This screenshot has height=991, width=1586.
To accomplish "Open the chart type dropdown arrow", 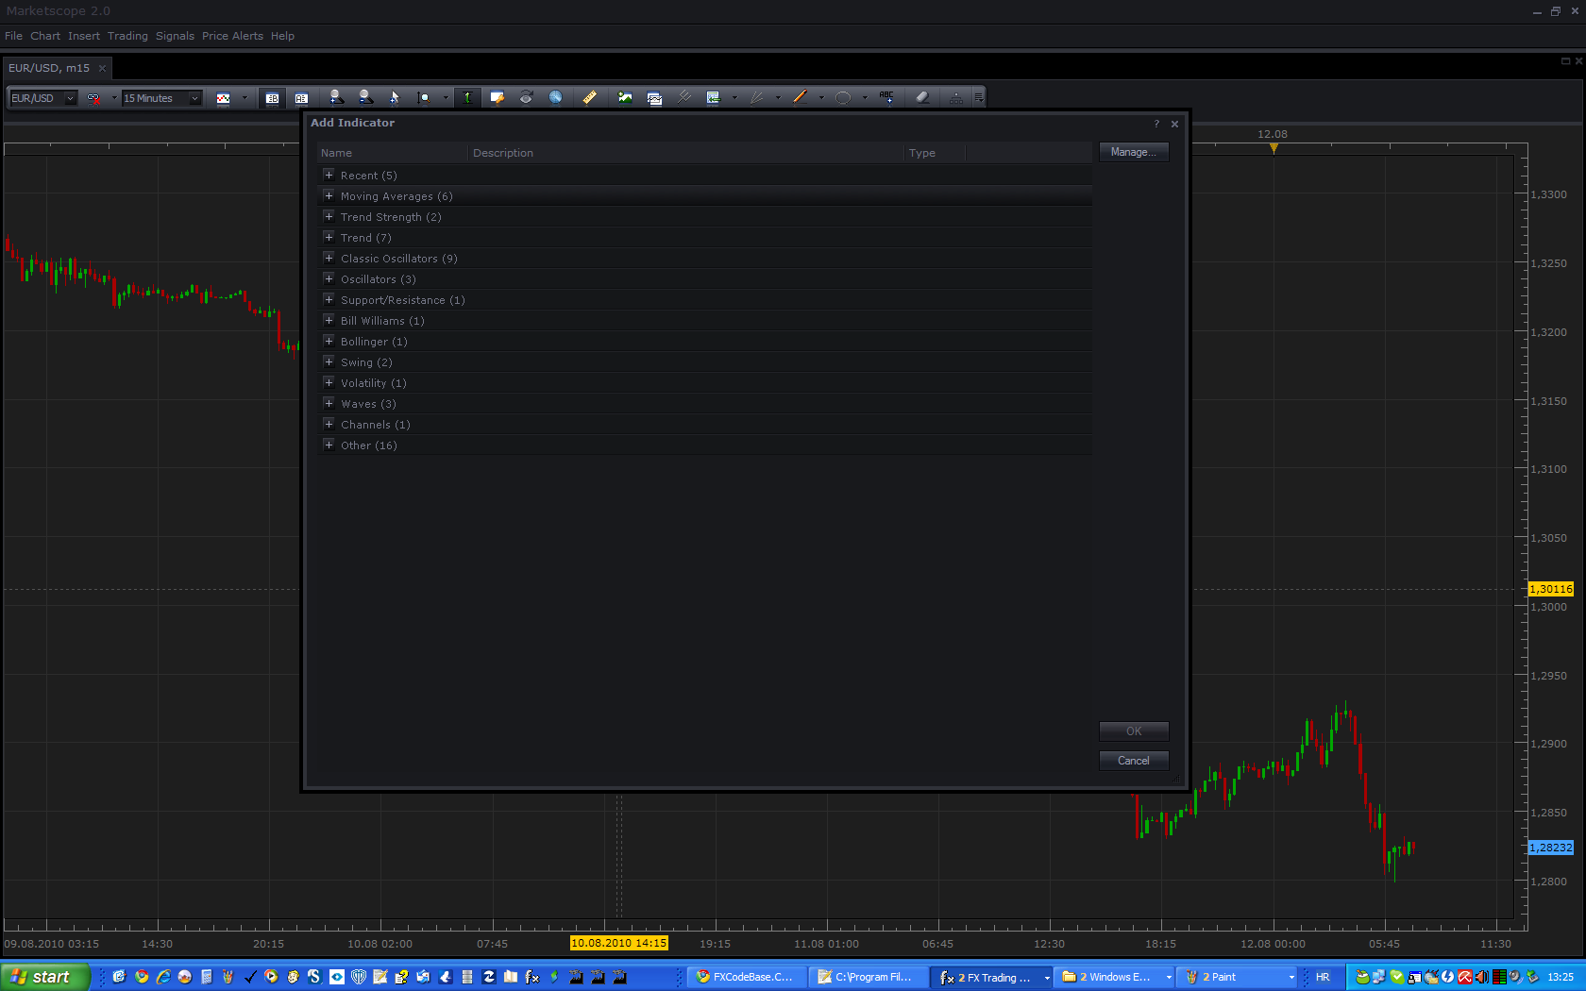I will pyautogui.click(x=245, y=98).
